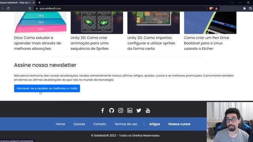Reload the page with the refresh icon
The width and height of the screenshot is (253, 142).
click(x=8, y=8)
